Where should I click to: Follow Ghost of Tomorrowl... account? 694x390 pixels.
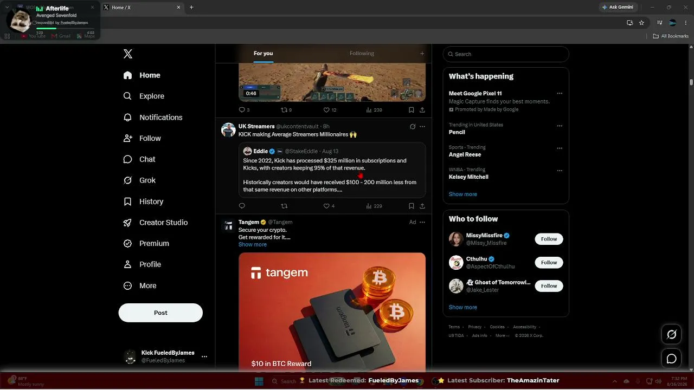click(x=549, y=286)
